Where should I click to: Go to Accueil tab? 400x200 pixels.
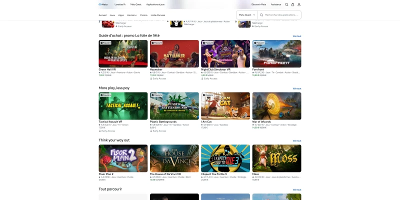102,15
